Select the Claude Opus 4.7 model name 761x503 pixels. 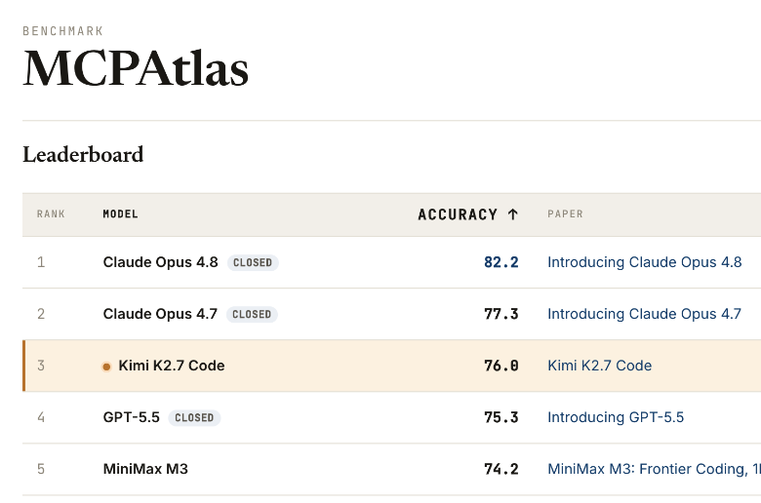160,314
